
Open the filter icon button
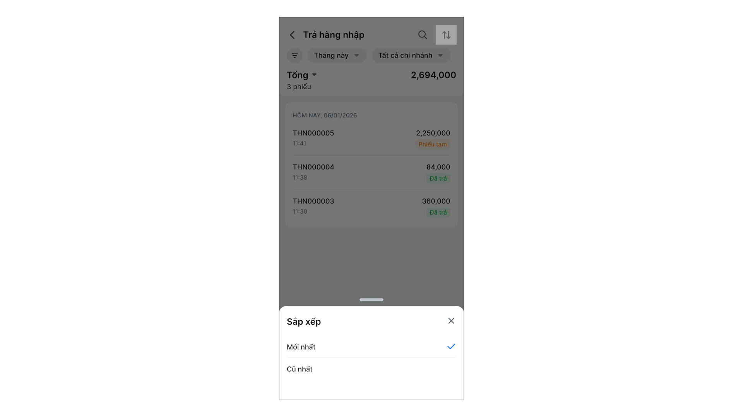[x=294, y=56]
